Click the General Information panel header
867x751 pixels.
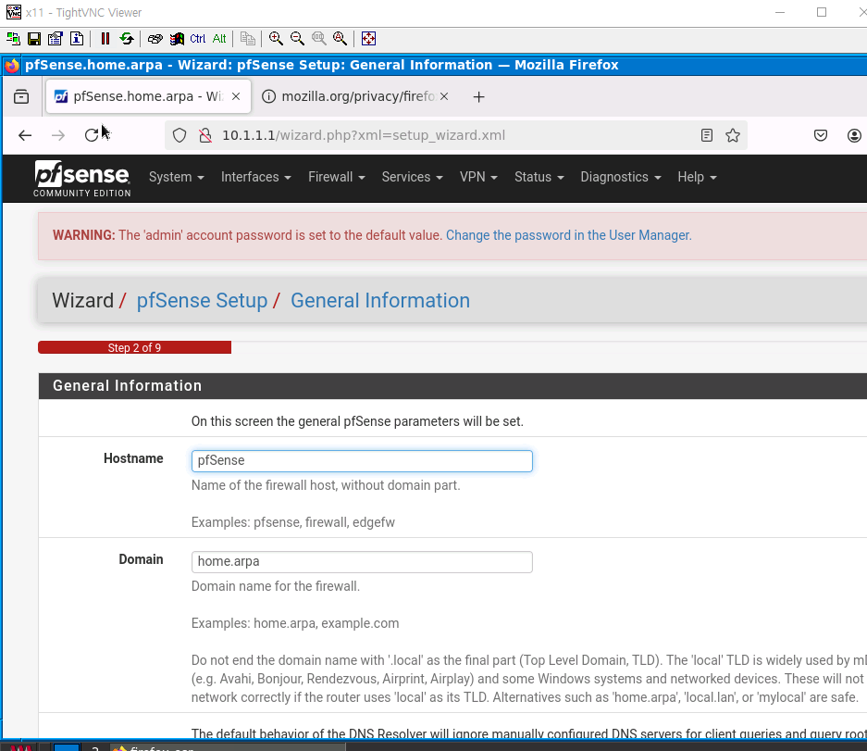coord(452,386)
